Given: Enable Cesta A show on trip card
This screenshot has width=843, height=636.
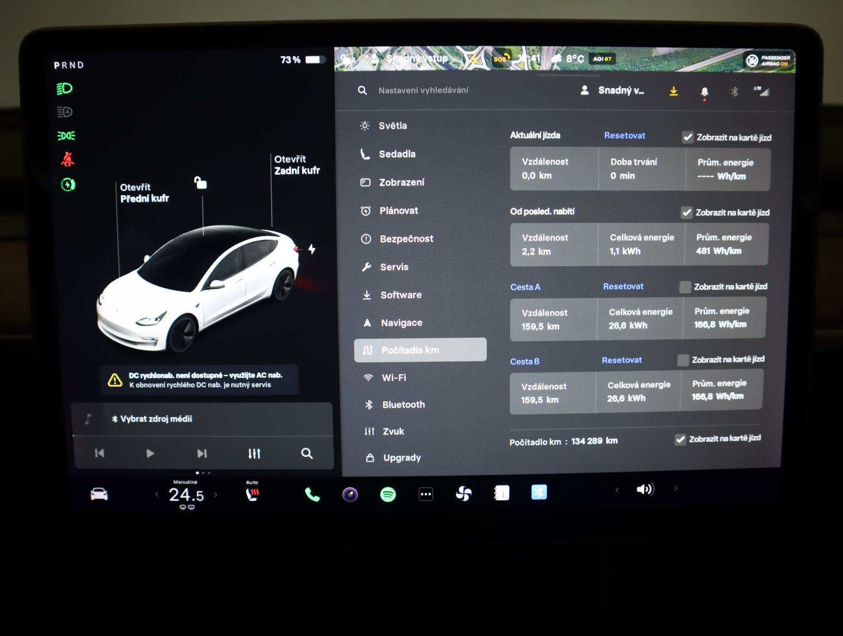Looking at the screenshot, I should 685,287.
